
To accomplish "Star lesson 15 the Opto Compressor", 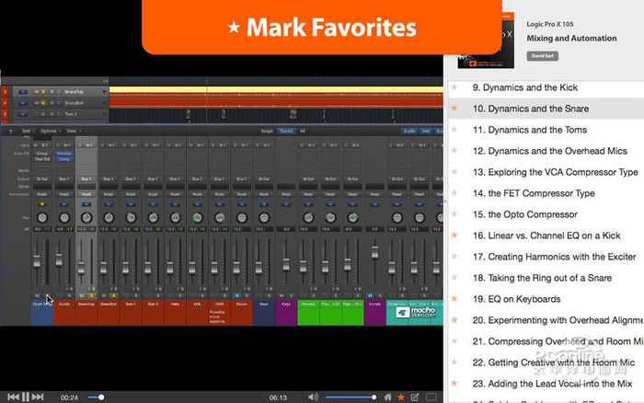I will coord(454,214).
